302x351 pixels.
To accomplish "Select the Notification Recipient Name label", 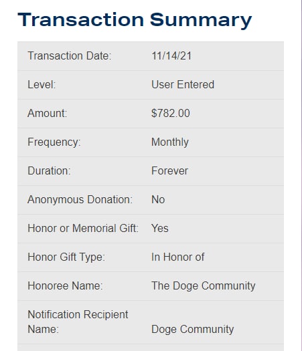I will pos(78,322).
